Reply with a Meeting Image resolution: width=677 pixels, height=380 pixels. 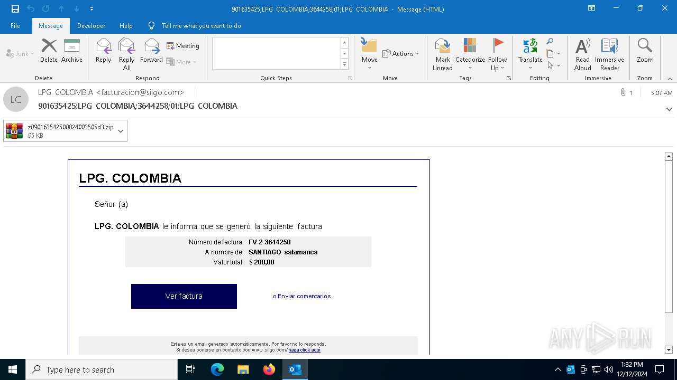click(183, 46)
